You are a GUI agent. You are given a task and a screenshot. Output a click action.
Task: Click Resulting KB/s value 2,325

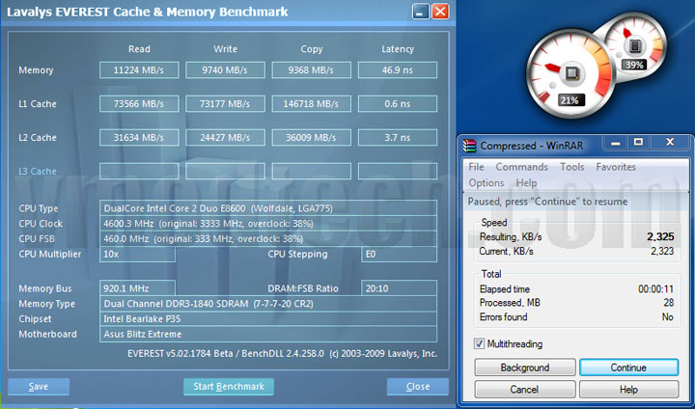(660, 237)
